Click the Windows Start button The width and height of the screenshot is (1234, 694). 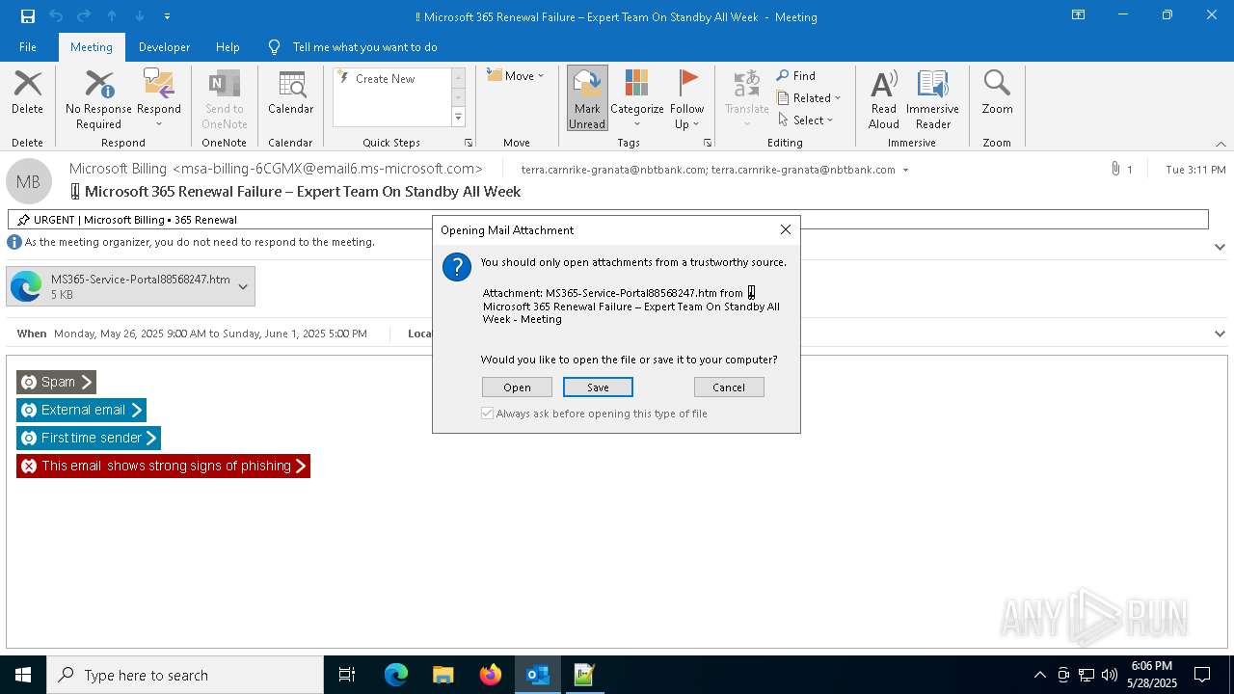click(23, 675)
